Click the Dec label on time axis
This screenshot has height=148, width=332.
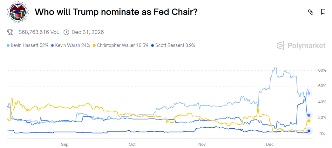270,145
